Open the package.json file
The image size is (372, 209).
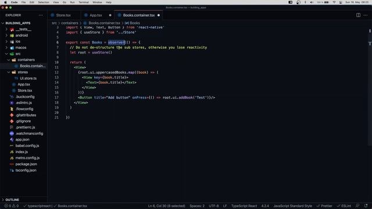click(x=26, y=164)
